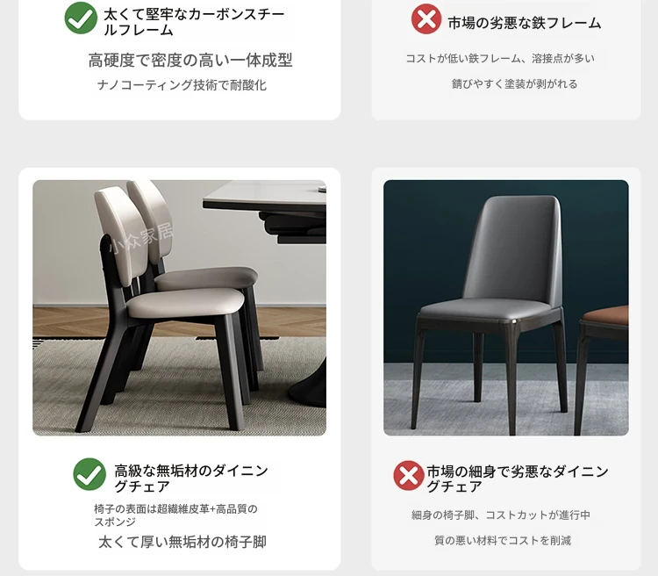Click the red X beside 市場の細身で劣悪なダイニングチェア
Screen dimensions: 658x576
coord(409,476)
